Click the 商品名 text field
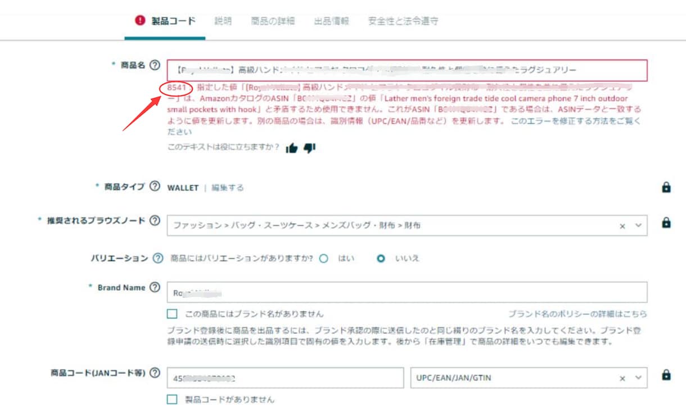The image size is (686, 410). [407, 70]
